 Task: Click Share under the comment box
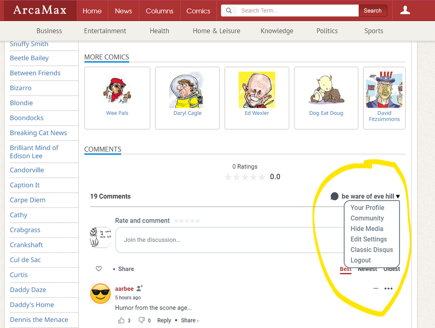(126, 269)
